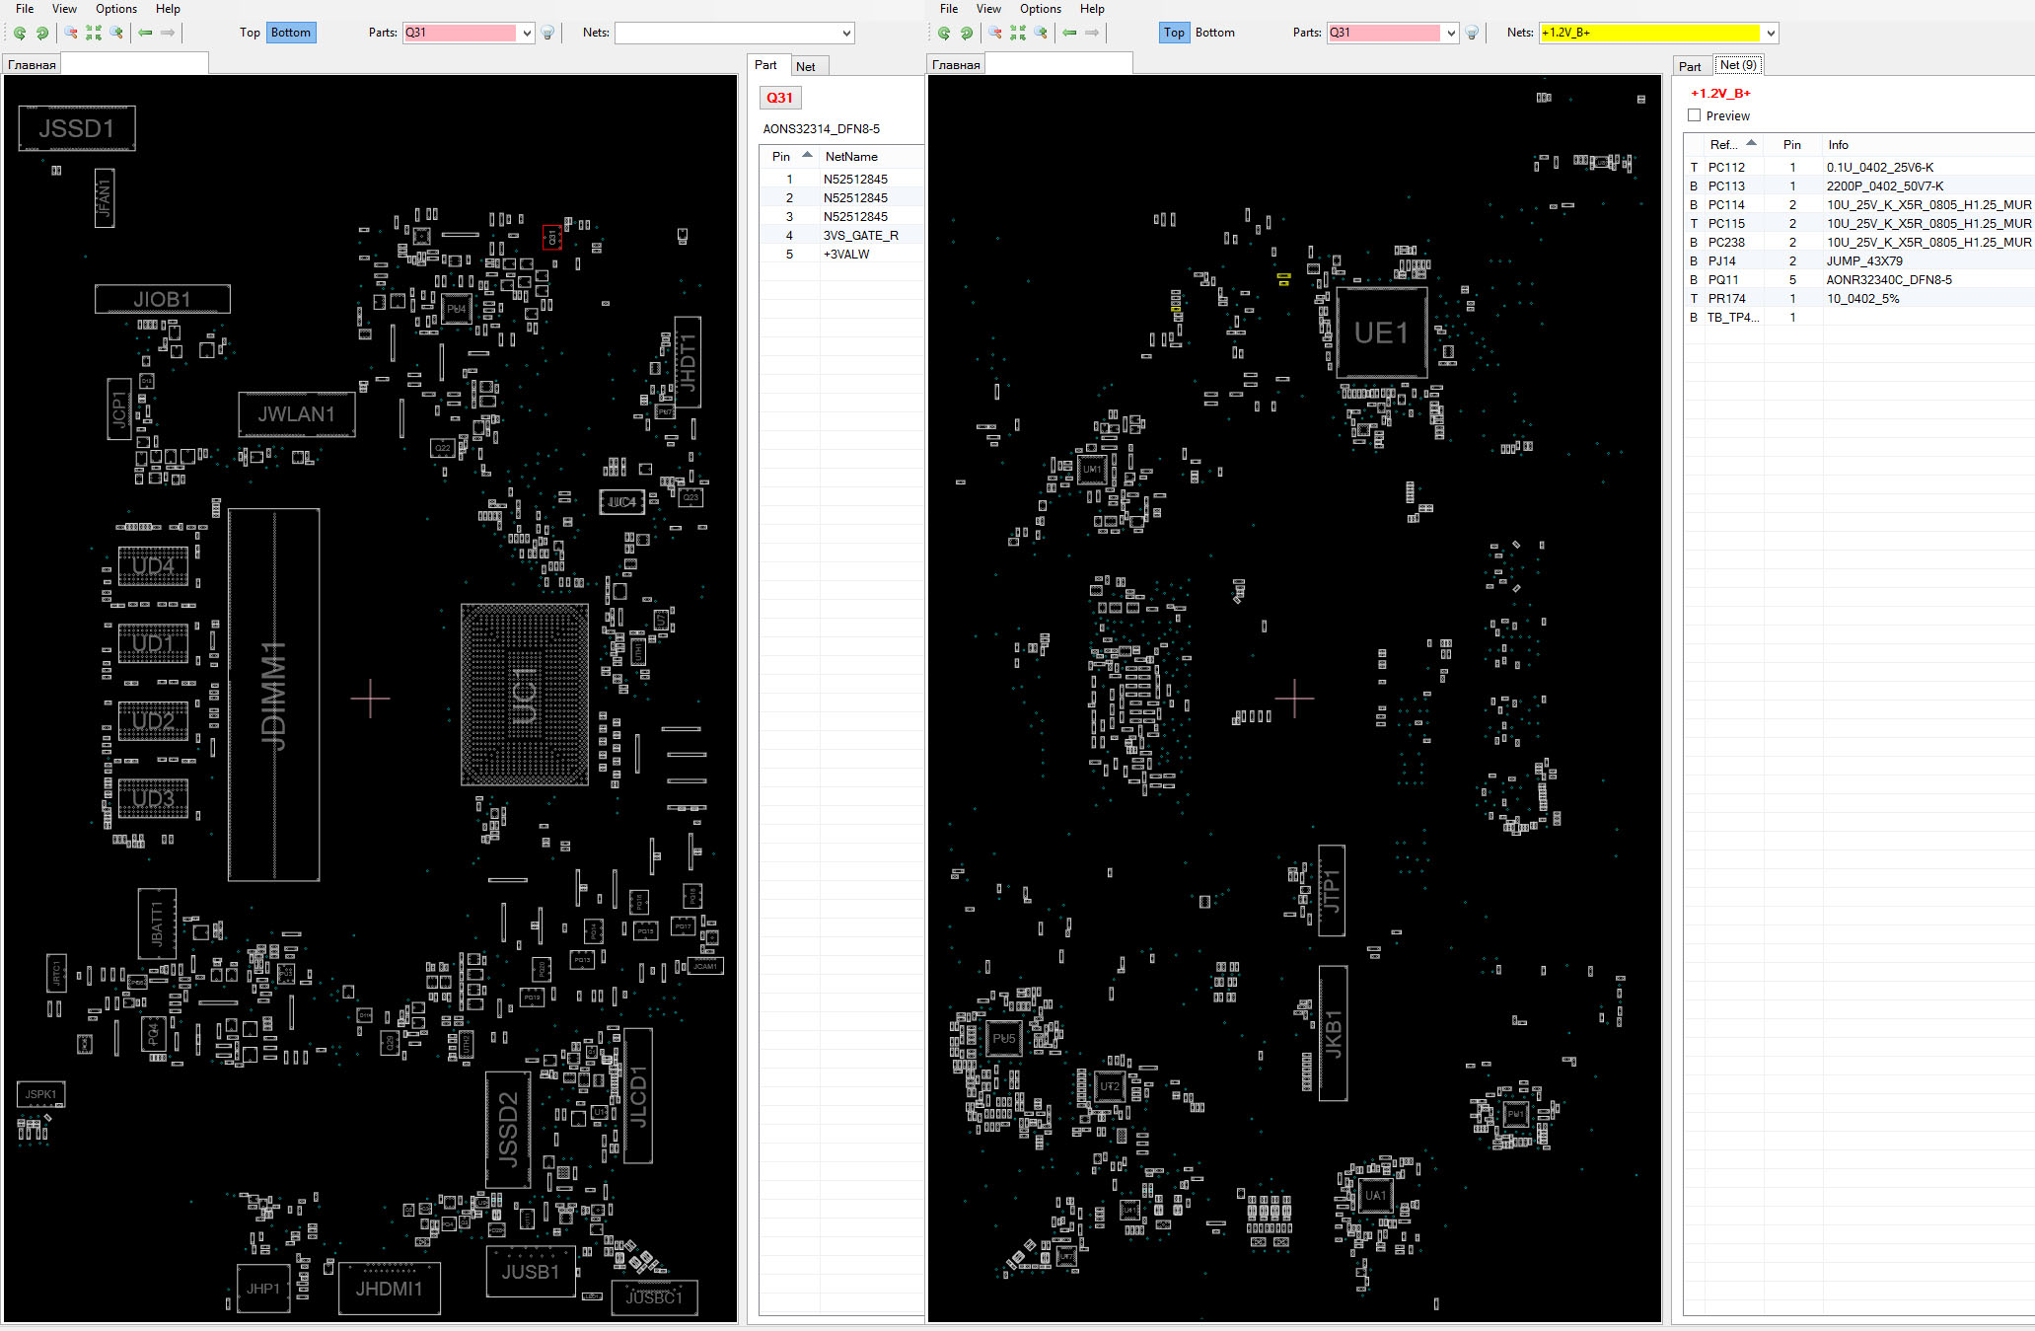Screen dimensions: 2035x1331
Task: Switch right board view to Bottom
Action: click(1214, 33)
